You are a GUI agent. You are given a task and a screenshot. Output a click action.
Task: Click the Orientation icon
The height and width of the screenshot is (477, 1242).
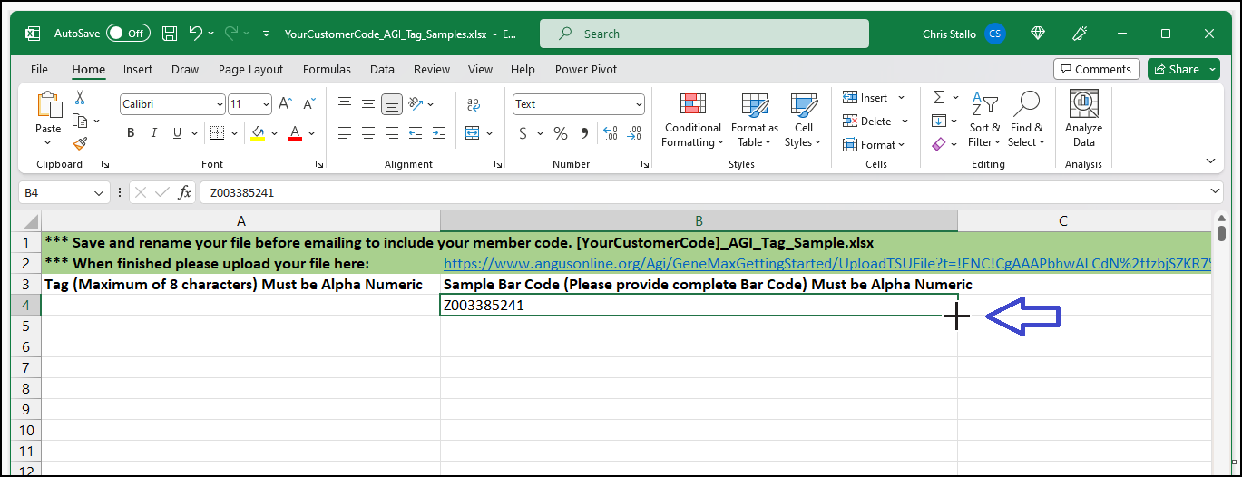416,104
